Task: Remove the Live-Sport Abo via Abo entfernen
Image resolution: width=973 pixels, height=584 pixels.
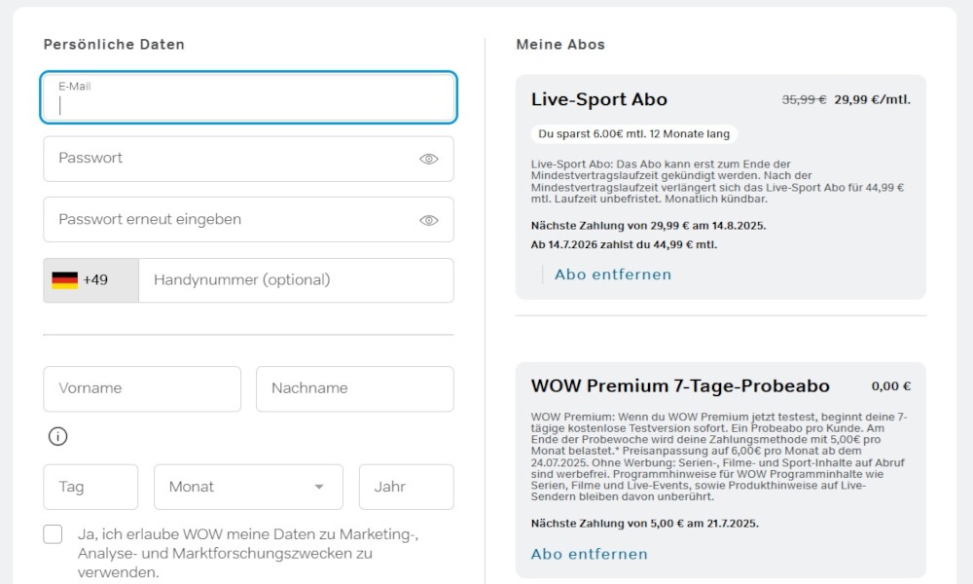Action: tap(612, 274)
